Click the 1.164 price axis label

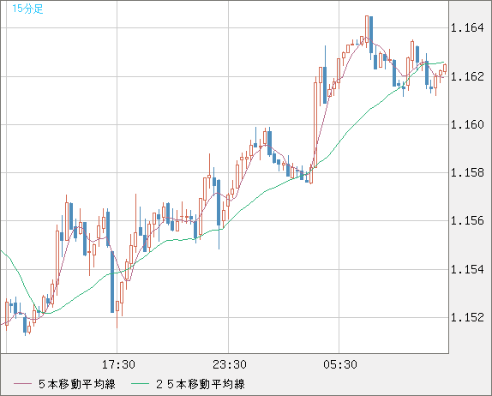(467, 28)
